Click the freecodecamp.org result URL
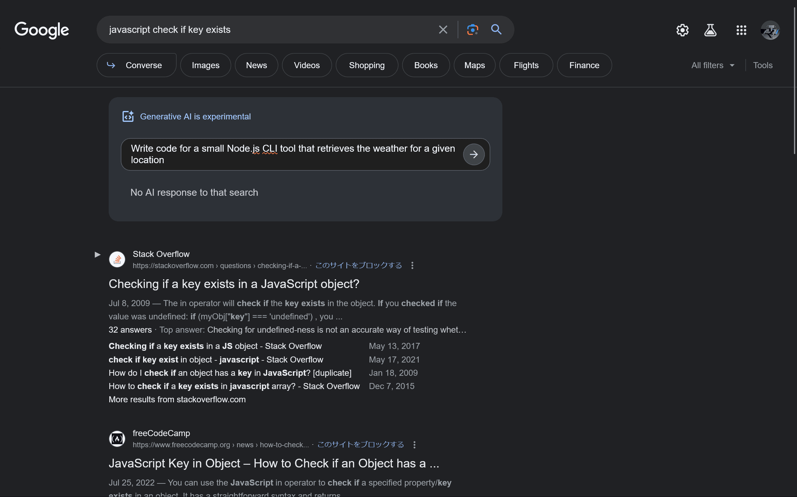The width and height of the screenshot is (797, 497). (x=221, y=445)
